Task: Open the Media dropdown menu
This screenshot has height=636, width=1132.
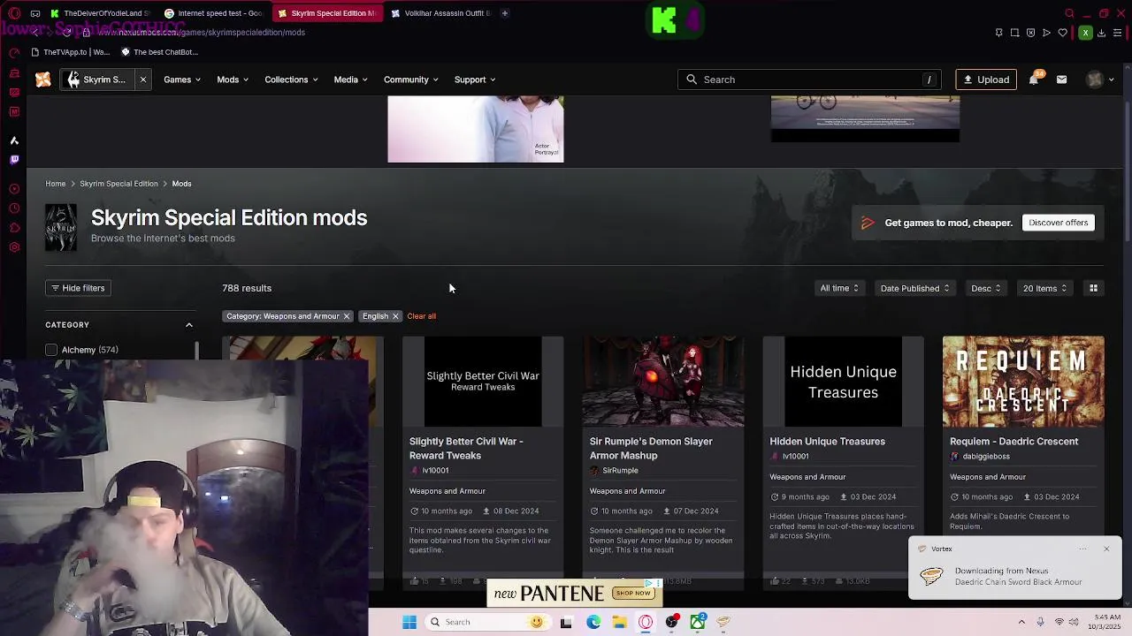Action: point(350,79)
